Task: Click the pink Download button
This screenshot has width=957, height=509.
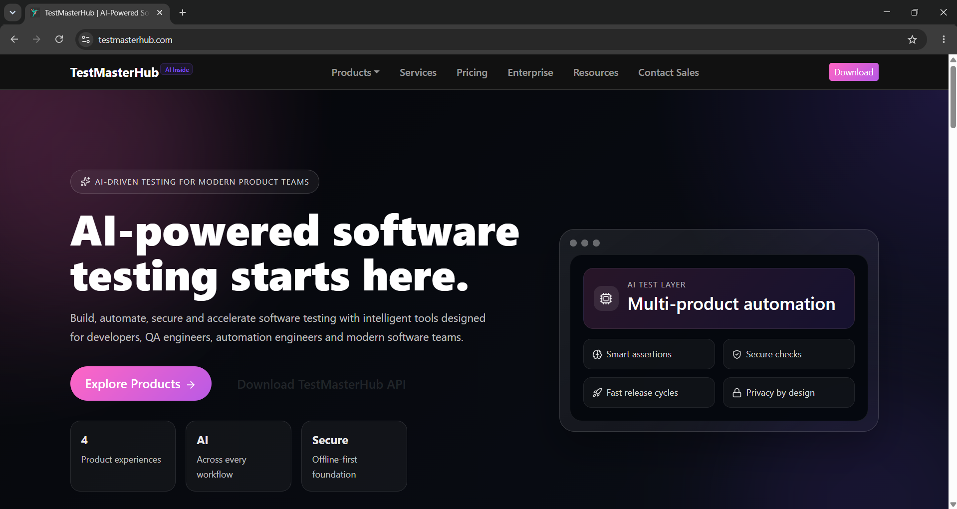Action: (x=854, y=72)
